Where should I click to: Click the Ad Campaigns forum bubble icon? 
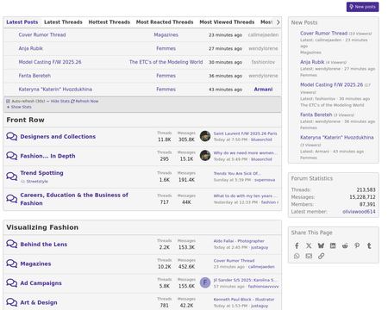12,283
